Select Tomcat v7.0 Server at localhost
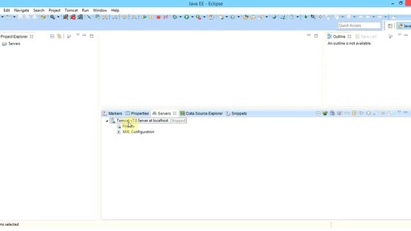 pyautogui.click(x=148, y=121)
